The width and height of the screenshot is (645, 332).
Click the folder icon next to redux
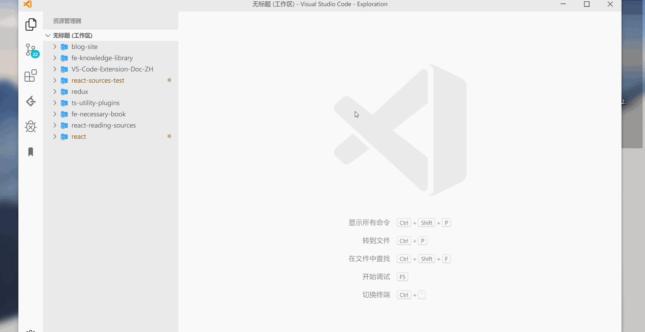64,92
